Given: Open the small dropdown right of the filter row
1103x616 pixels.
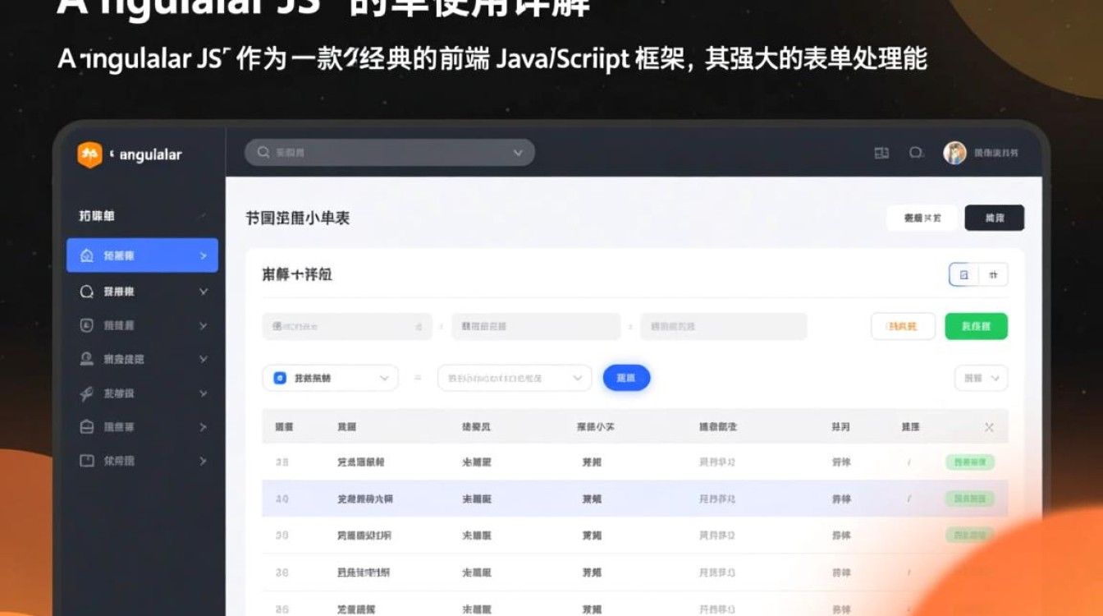Looking at the screenshot, I should coord(981,378).
